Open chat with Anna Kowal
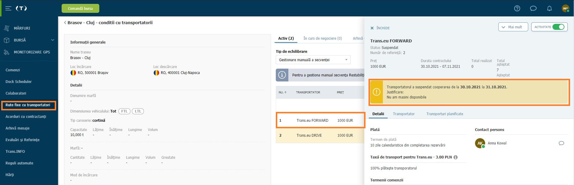The height and width of the screenshot is (185, 574). pos(561,143)
